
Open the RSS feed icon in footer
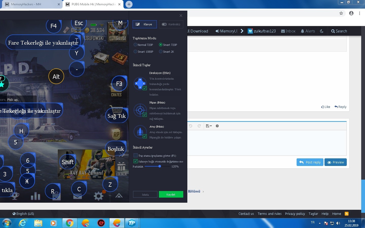[x=346, y=214]
